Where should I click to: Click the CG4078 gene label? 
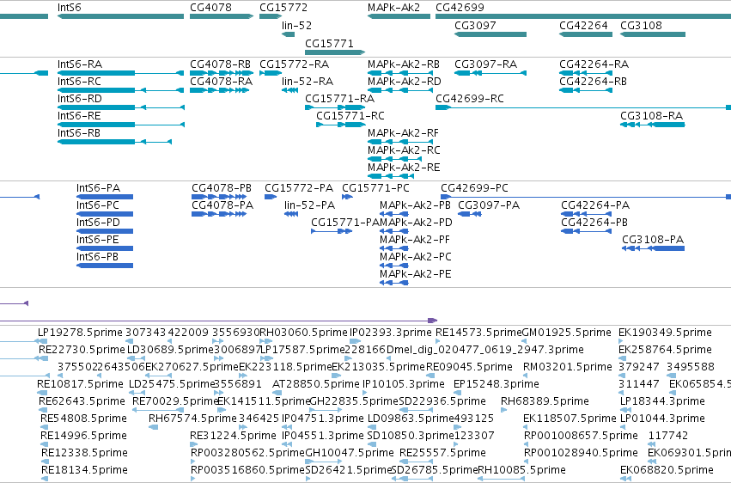point(210,8)
